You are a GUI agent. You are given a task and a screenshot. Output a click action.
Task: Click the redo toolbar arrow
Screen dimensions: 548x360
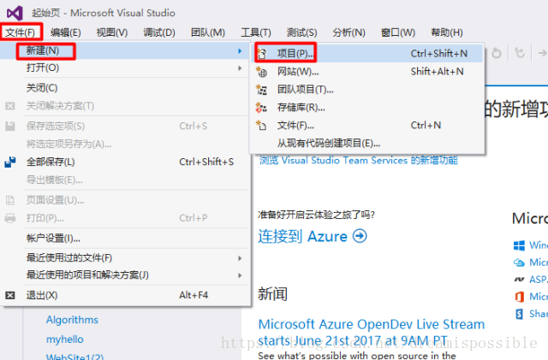pyautogui.click(x=520, y=53)
